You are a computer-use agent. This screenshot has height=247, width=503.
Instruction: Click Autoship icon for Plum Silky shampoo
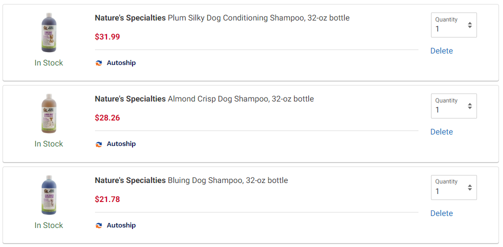tap(99, 63)
